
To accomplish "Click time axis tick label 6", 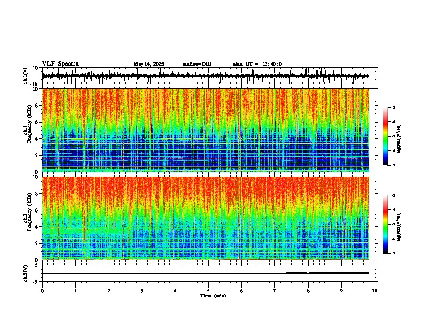I will [242, 291].
